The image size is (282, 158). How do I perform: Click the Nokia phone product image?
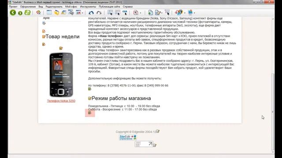[x=61, y=75]
